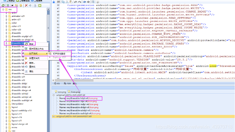Click the gray forward navigation arrow
Screen dimensions: 235x132
click(x=88, y=2)
